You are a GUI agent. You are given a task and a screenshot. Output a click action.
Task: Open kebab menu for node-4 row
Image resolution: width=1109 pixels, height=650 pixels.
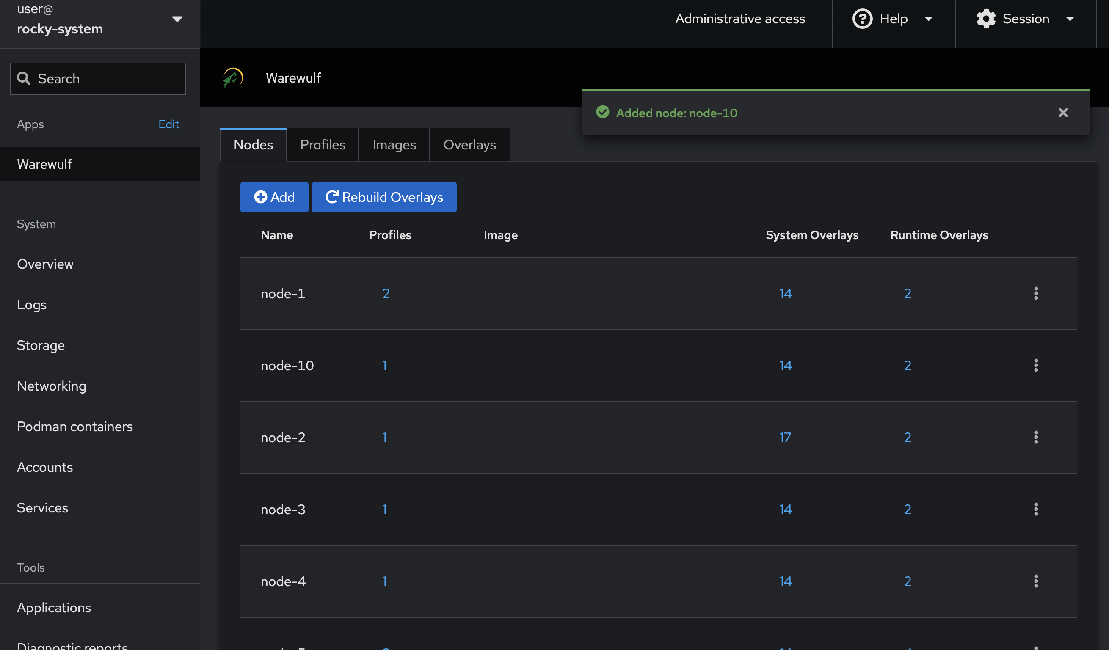coord(1035,581)
